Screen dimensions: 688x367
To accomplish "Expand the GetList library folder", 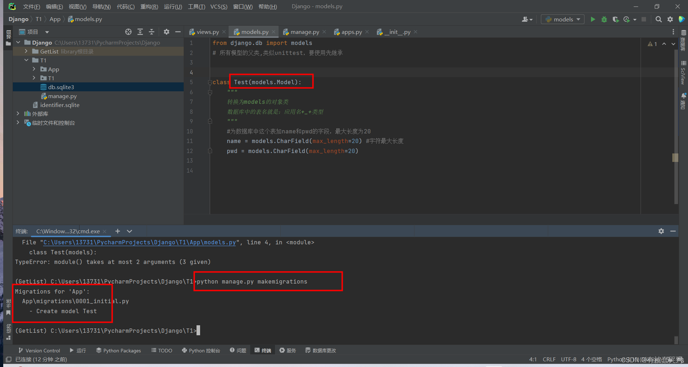I will 26,51.
